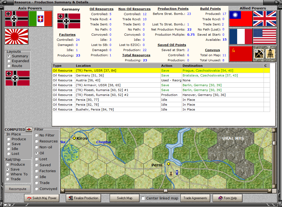Viewport: 282px width, 207px height.
Task: Select the Bushehr, Persia oil resource row
Action: pos(161,109)
